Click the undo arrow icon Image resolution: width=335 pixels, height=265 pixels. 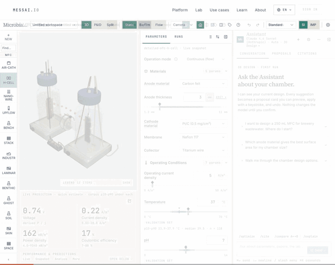[x=249, y=25]
